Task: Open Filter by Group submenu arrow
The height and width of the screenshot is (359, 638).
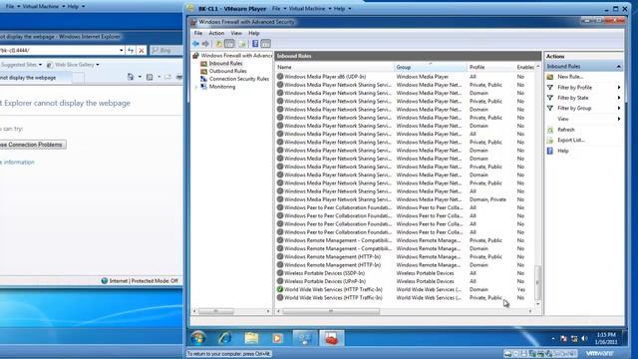Action: [x=619, y=109]
